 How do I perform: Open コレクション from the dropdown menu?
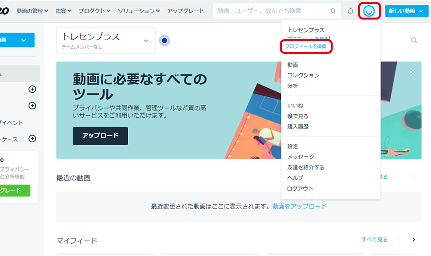tap(303, 75)
